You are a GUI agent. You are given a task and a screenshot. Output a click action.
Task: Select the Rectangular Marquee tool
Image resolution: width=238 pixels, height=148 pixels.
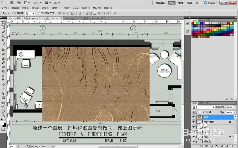coord(3,28)
